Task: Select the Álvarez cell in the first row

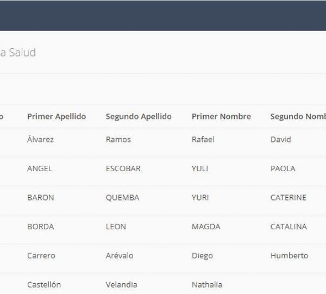Action: [x=40, y=140]
